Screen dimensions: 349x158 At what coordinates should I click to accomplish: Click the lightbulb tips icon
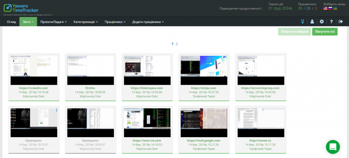click(302, 22)
